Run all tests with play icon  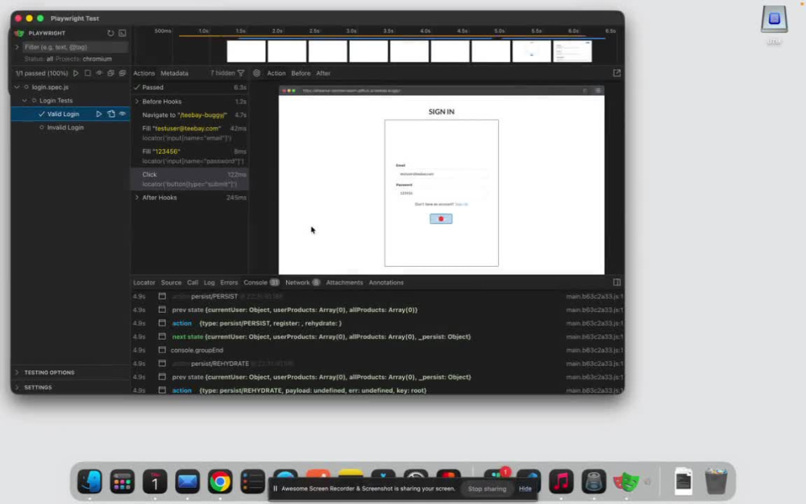[76, 73]
